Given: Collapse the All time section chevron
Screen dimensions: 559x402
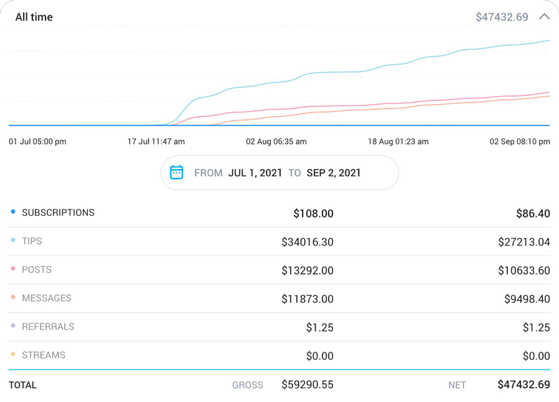Looking at the screenshot, I should tap(544, 17).
